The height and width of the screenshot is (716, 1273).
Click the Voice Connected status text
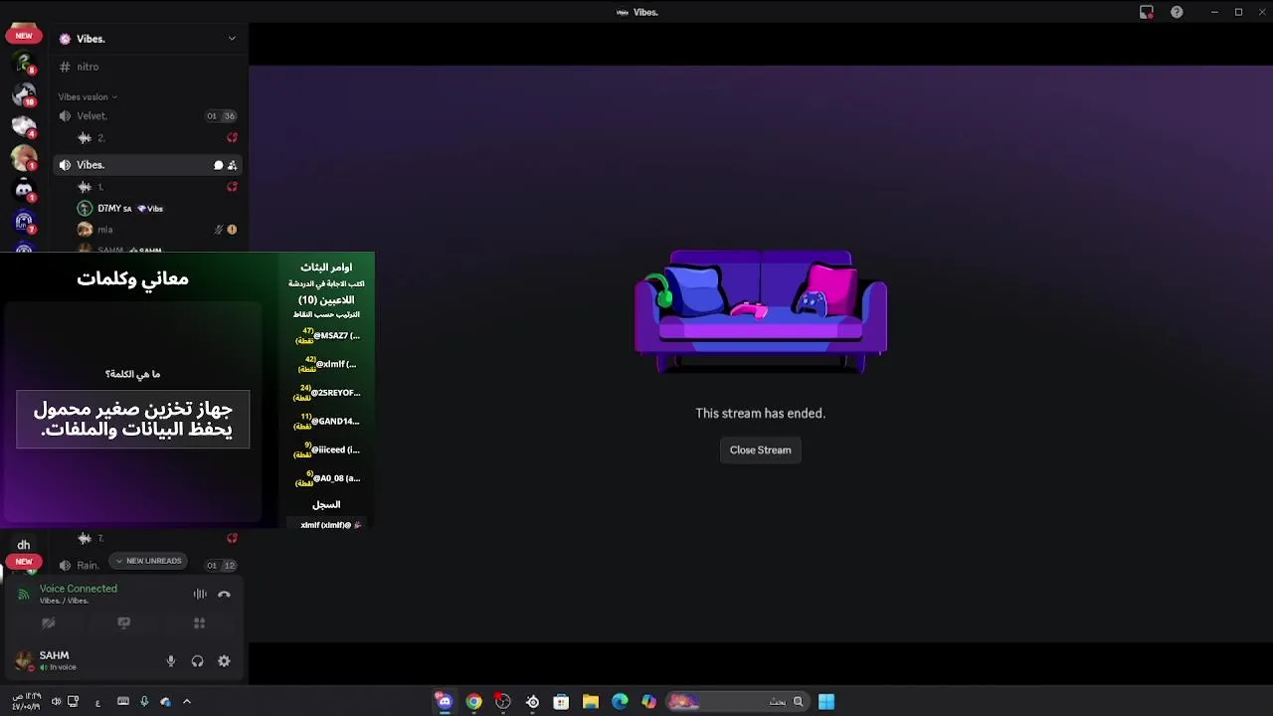tap(79, 589)
